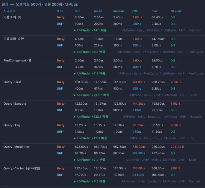Click the UNFinder ×246.7 빠름 summary text

(x=93, y=95)
